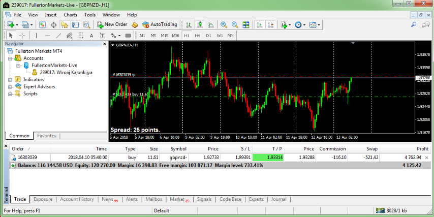Open the chat bubbles icon
Image resolution: width=434 pixels, height=217 pixels.
425,24
